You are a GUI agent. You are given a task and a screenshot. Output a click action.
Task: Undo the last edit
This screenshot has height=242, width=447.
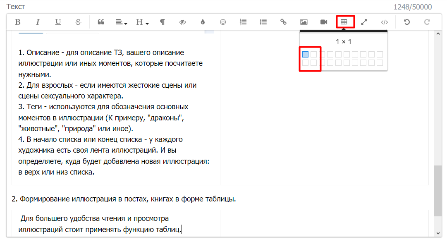click(407, 22)
